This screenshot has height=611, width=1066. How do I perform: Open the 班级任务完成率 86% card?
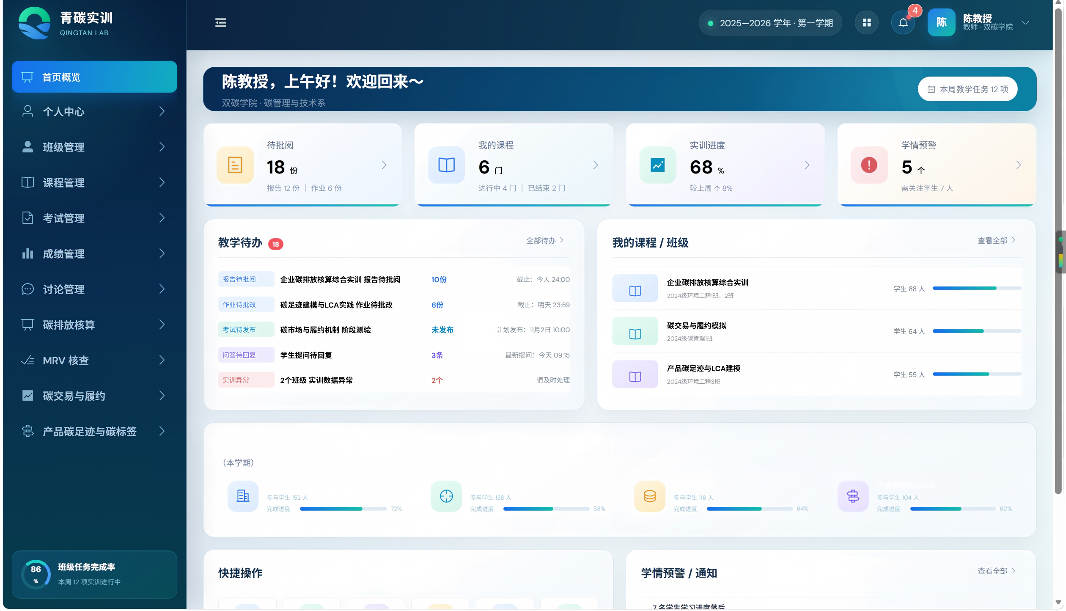[94, 575]
